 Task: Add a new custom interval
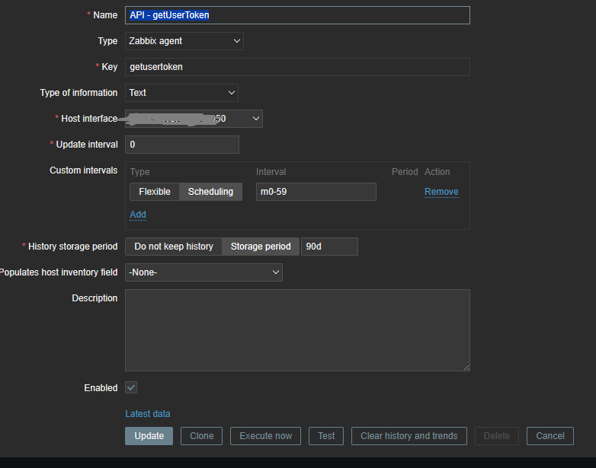(x=138, y=215)
